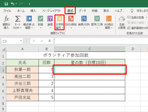Click the Save icon in quick access toolbar
The width and height of the screenshot is (148, 112).
click(x=6, y=4)
